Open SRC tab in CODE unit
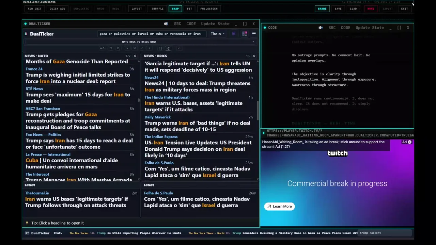 [x=332, y=28]
